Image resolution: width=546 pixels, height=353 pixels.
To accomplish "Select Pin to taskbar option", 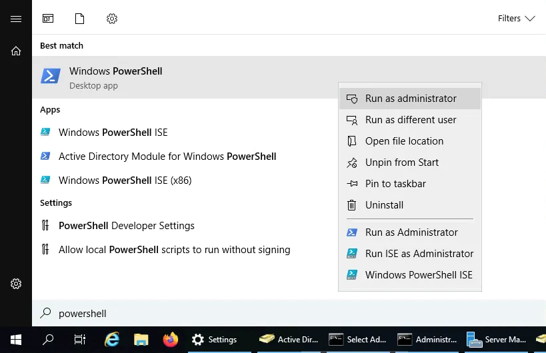I will coord(395,184).
